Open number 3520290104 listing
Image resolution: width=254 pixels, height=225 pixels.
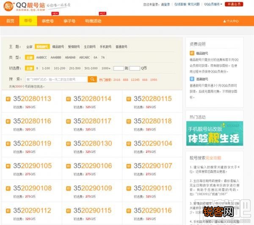[153, 144]
